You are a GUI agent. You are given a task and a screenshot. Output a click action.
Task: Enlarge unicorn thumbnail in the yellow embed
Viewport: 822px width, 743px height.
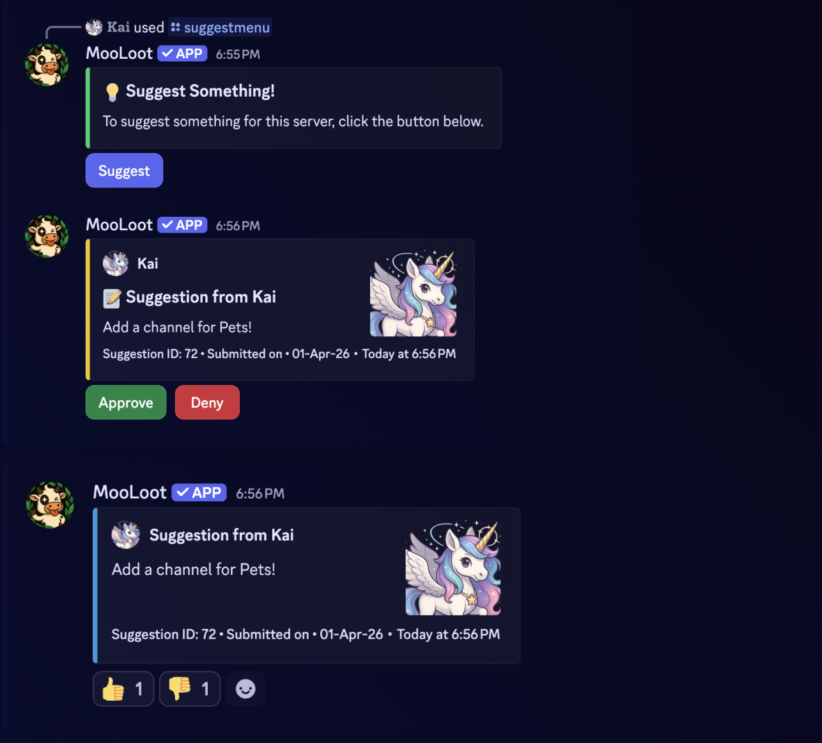(413, 293)
